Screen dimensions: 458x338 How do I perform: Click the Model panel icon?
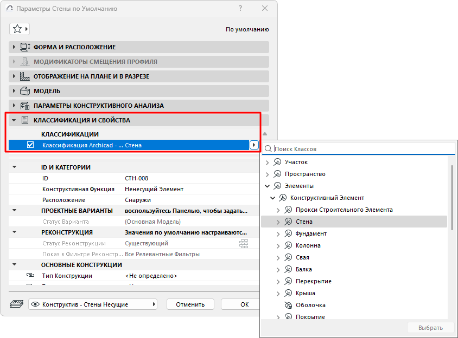click(x=25, y=91)
